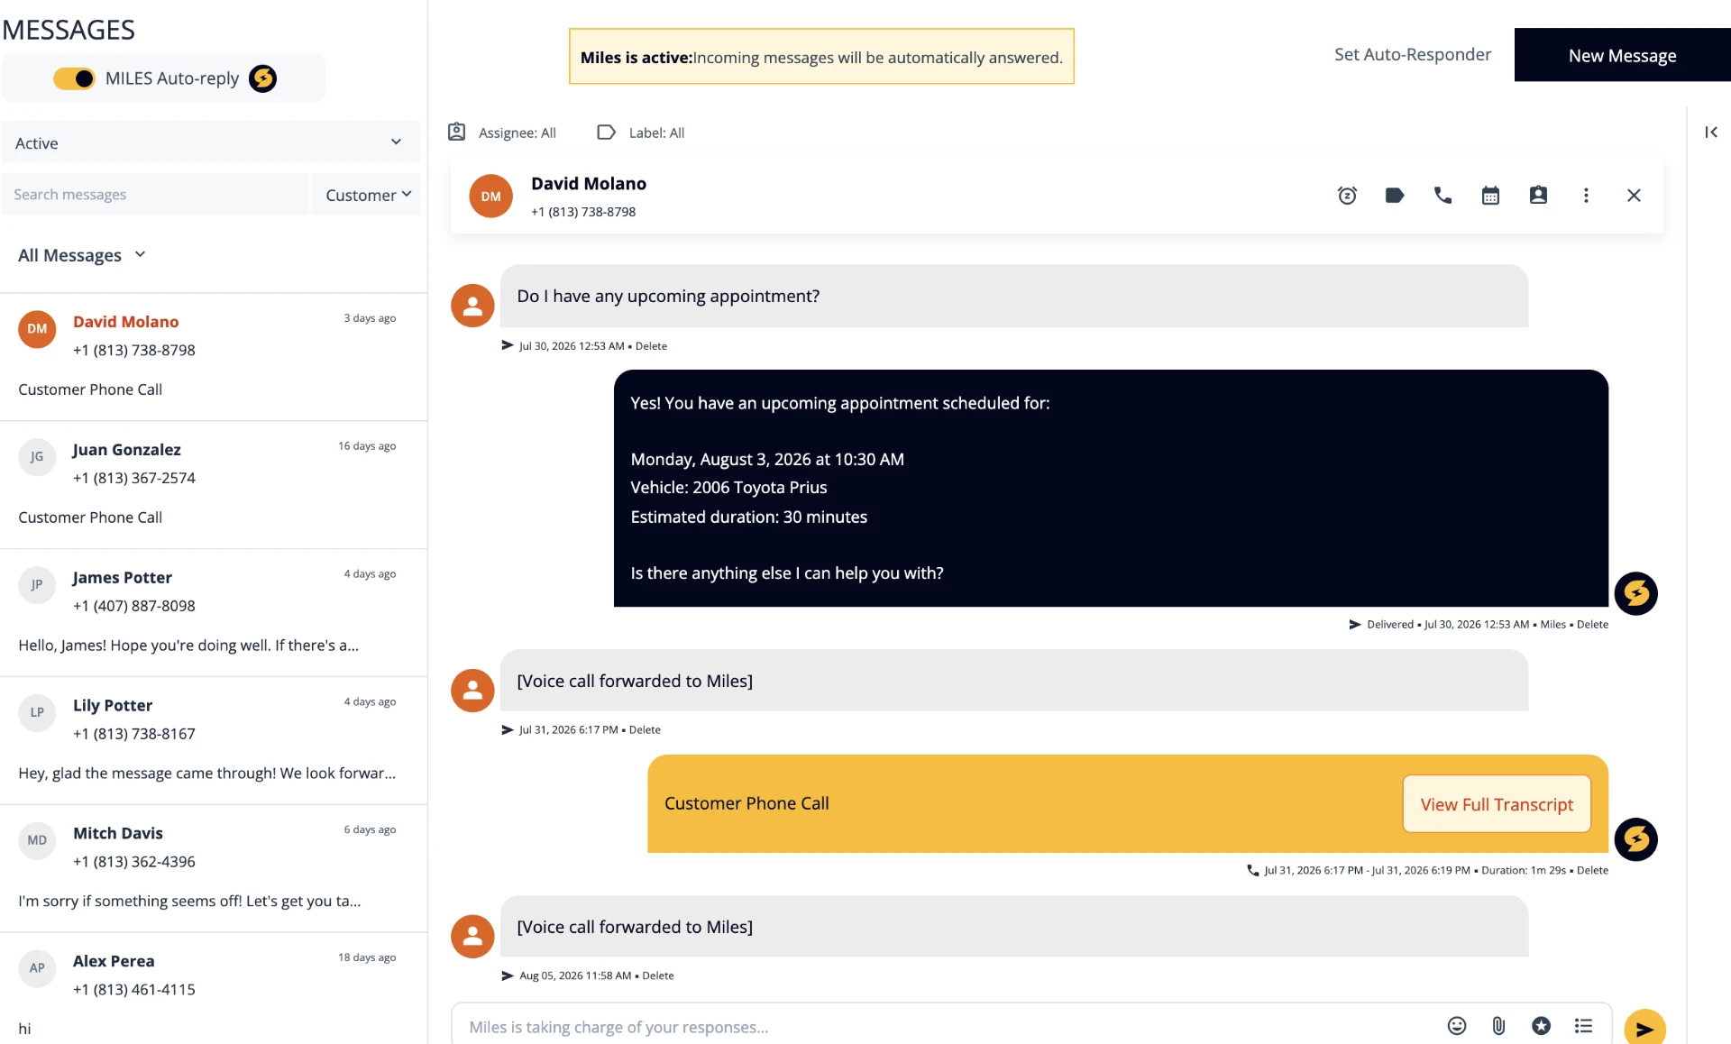The height and width of the screenshot is (1044, 1731).
Task: Open the three-dot more options menu
Action: (1586, 196)
